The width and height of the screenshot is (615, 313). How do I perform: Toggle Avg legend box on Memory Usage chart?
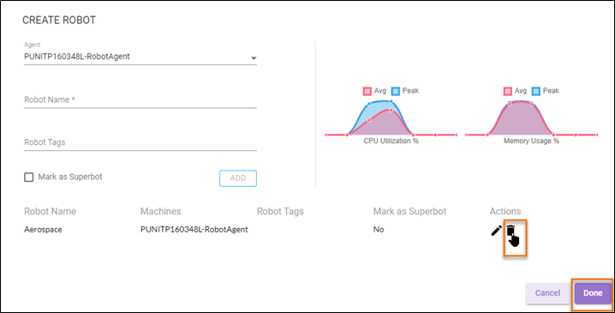508,92
